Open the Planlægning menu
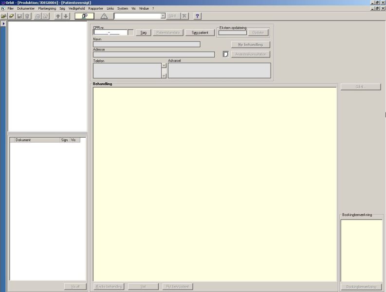 pos(47,8)
